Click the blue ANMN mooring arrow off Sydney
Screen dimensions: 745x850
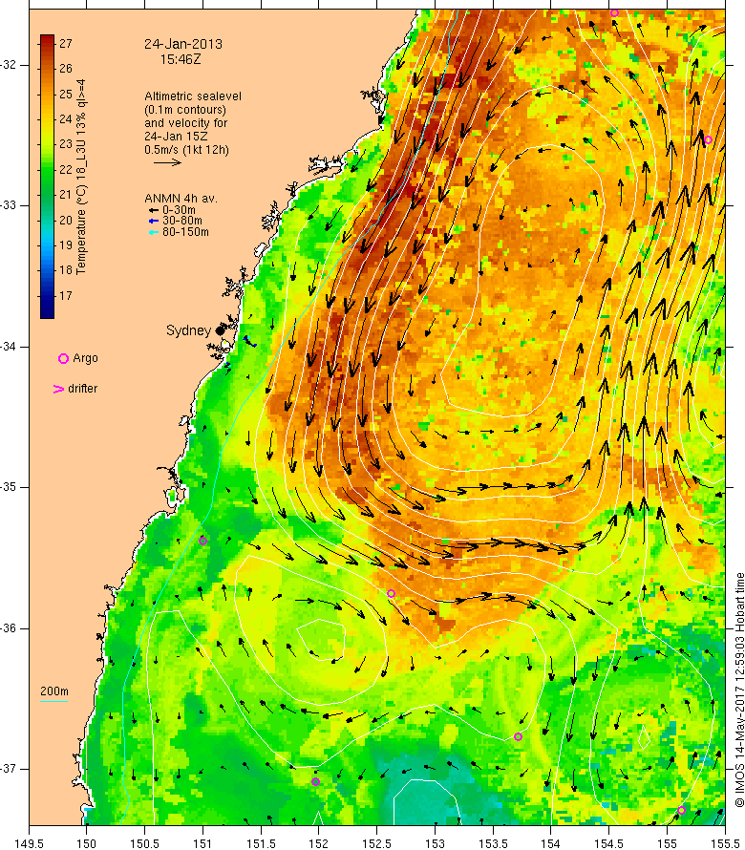click(x=249, y=342)
